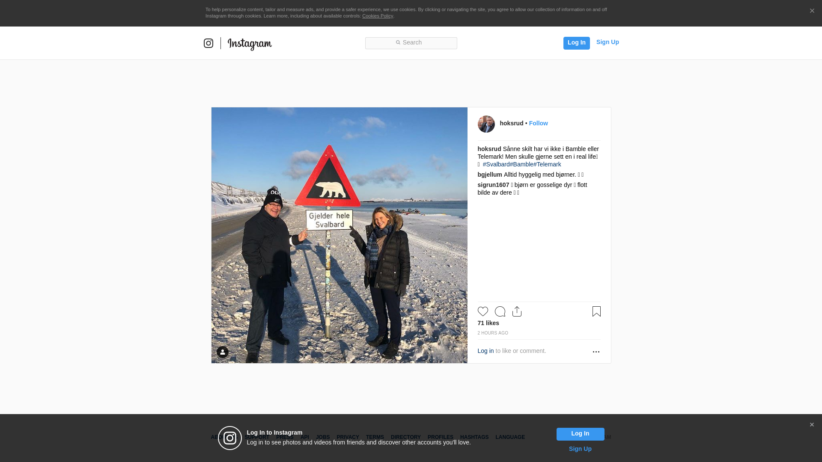The width and height of the screenshot is (822, 462).
Task: Open the PROFILES footer link
Action: [x=440, y=437]
